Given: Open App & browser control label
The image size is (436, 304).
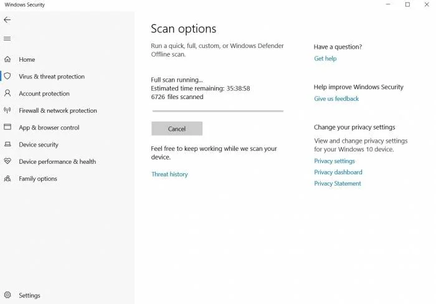Looking at the screenshot, I should pyautogui.click(x=49, y=127).
